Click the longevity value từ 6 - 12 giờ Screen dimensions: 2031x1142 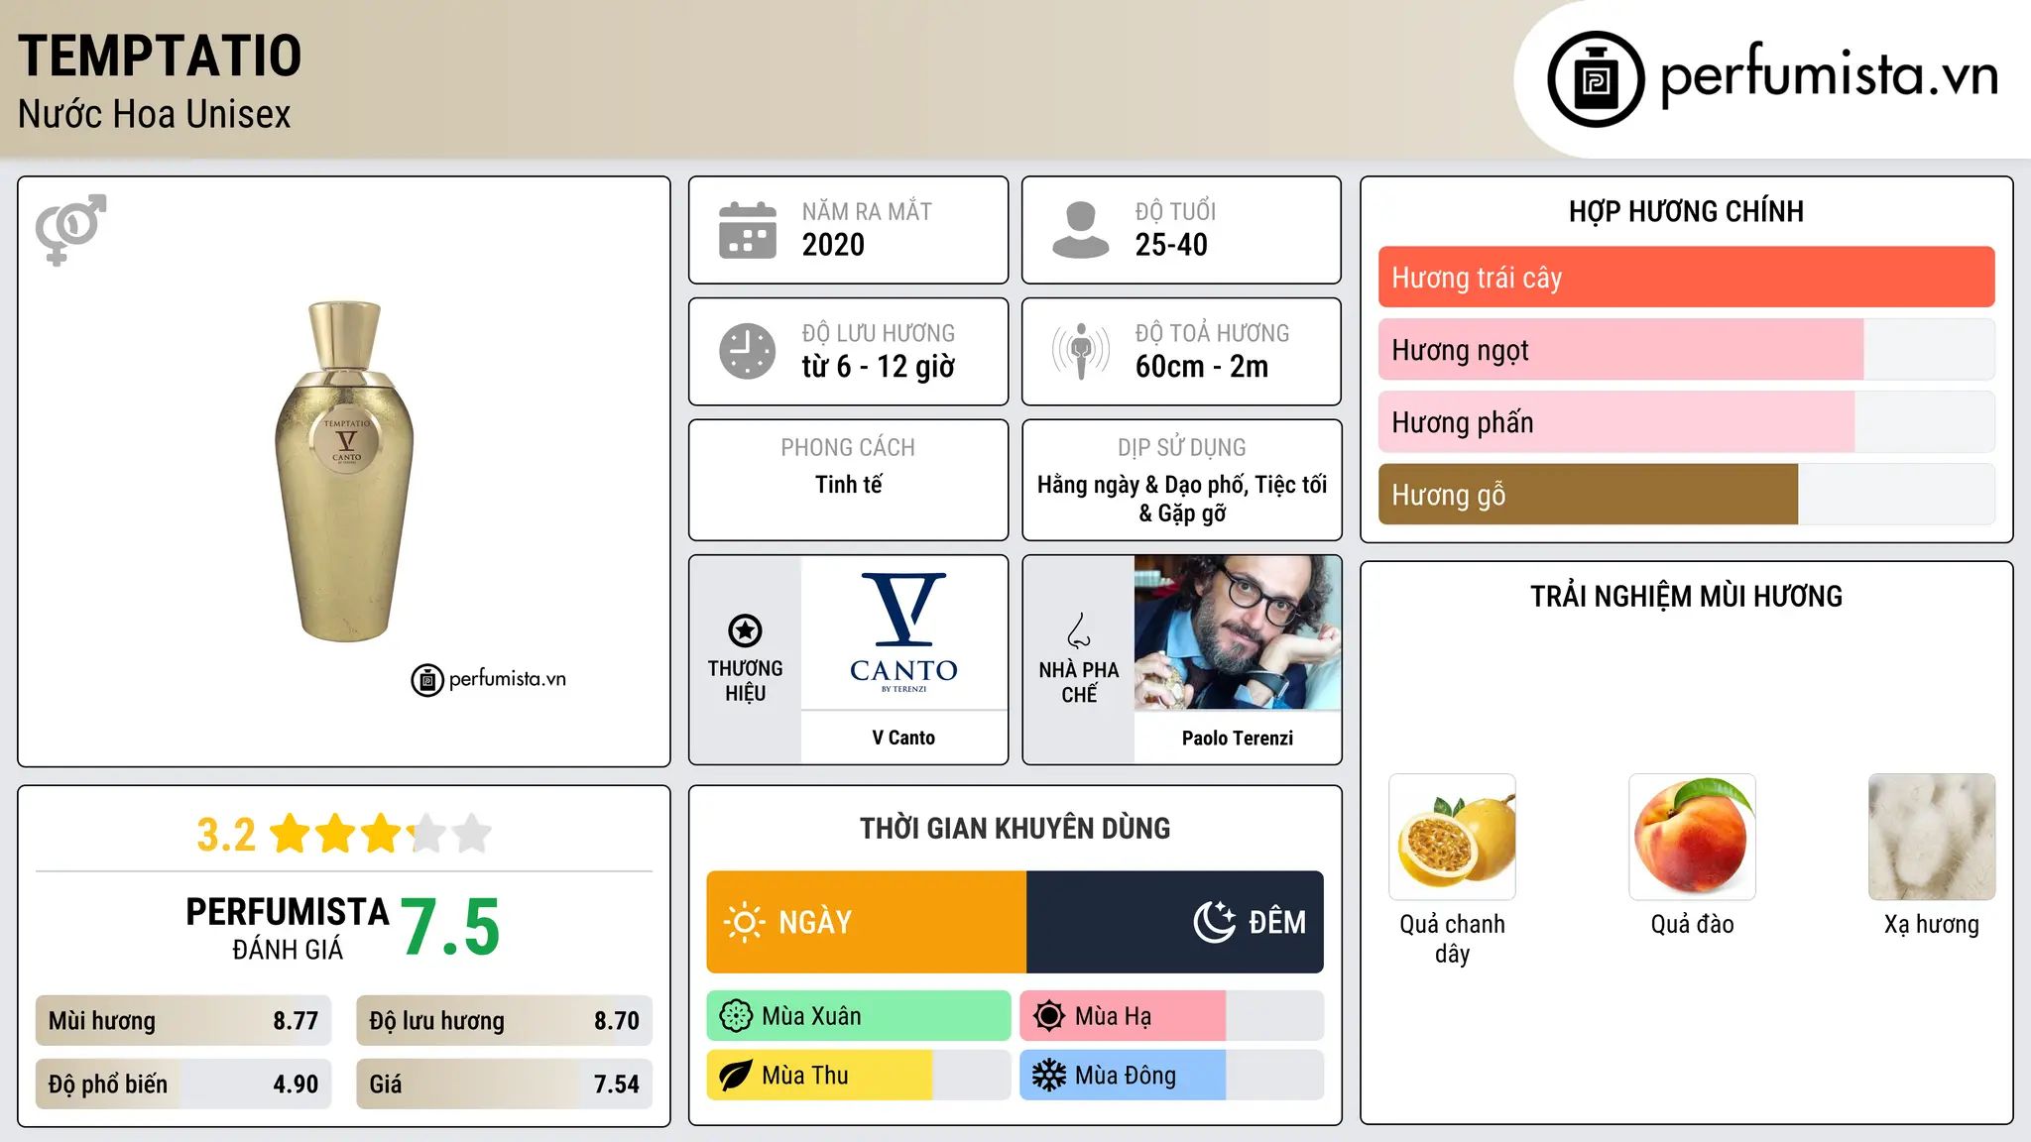(879, 367)
